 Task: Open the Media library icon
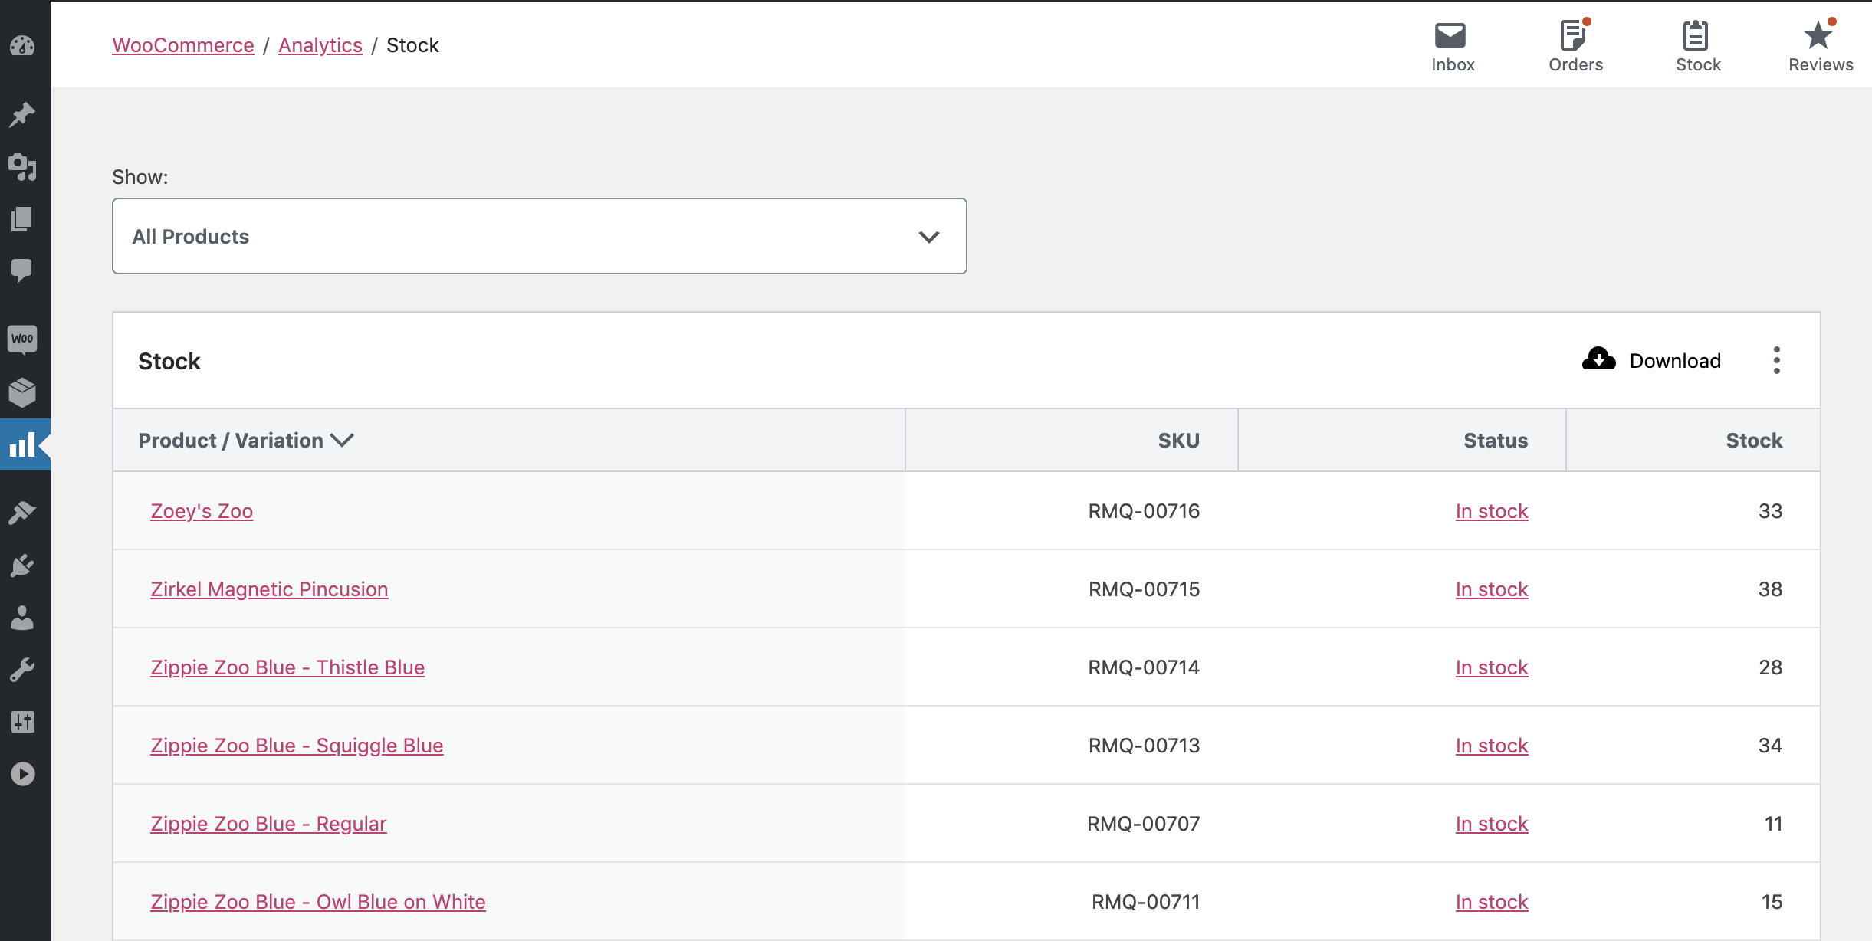[22, 167]
